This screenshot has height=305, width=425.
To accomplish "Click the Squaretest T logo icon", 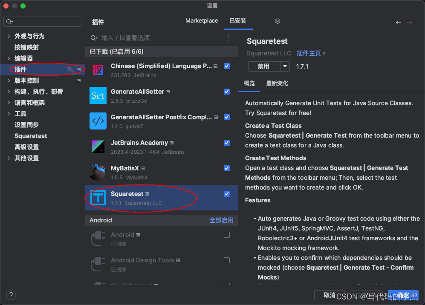I will click(x=98, y=198).
